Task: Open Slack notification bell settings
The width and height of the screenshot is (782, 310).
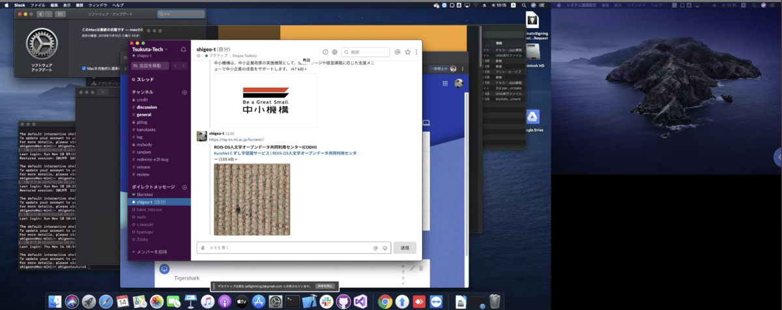Action: pos(183,49)
